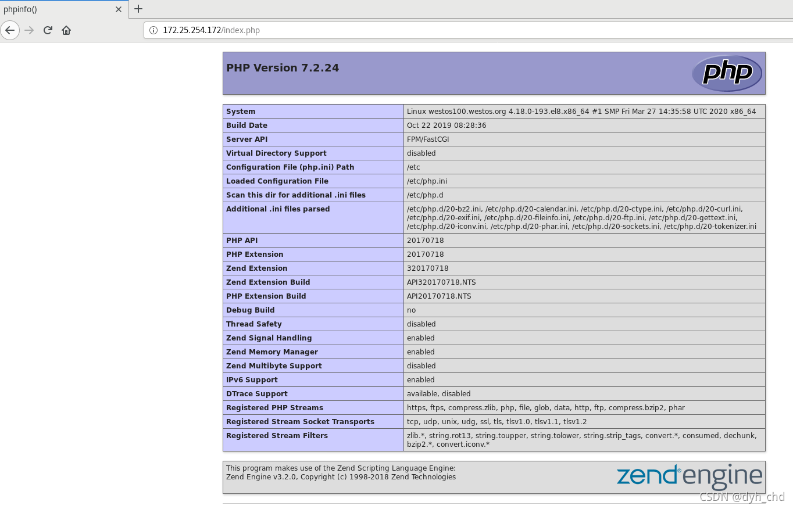Screen dimensions: 793x509
Task: Click the Zend Scripting Language Engine notice text
Action: click(341, 468)
